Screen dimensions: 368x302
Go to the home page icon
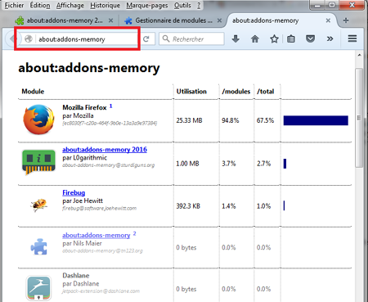click(x=255, y=39)
